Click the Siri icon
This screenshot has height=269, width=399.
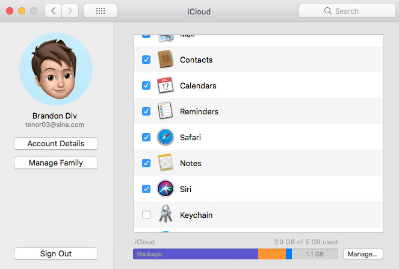[165, 188]
